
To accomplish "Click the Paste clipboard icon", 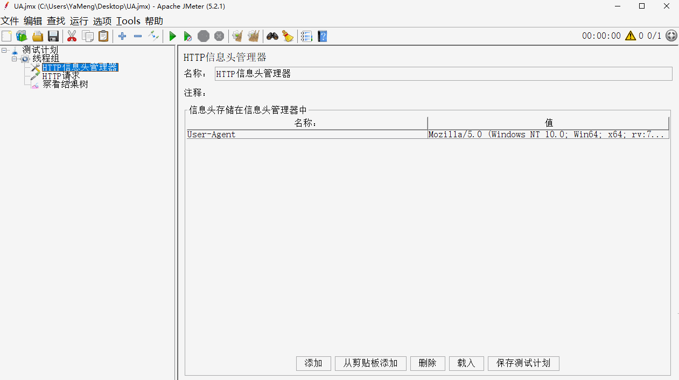I will pos(103,36).
